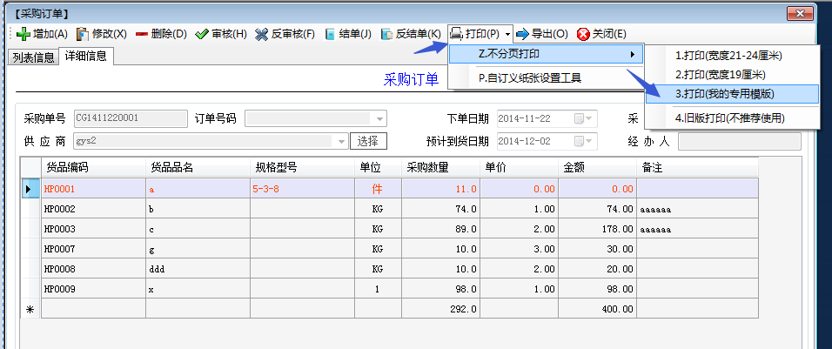
Task: Open the 订单号码 combo box dropdown
Action: [379, 118]
